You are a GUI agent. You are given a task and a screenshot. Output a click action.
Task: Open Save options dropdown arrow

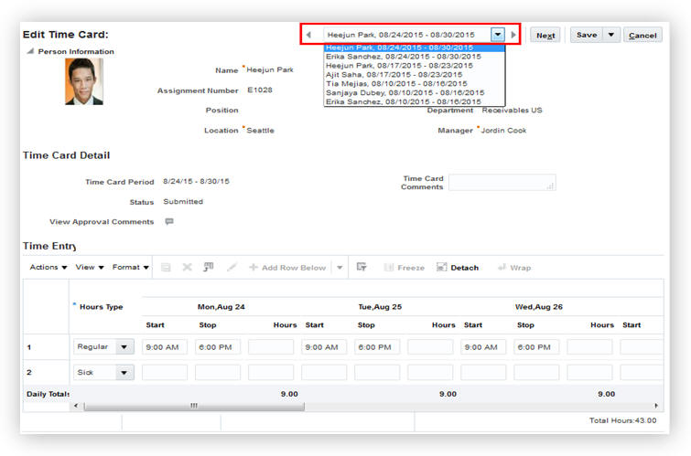(x=611, y=35)
